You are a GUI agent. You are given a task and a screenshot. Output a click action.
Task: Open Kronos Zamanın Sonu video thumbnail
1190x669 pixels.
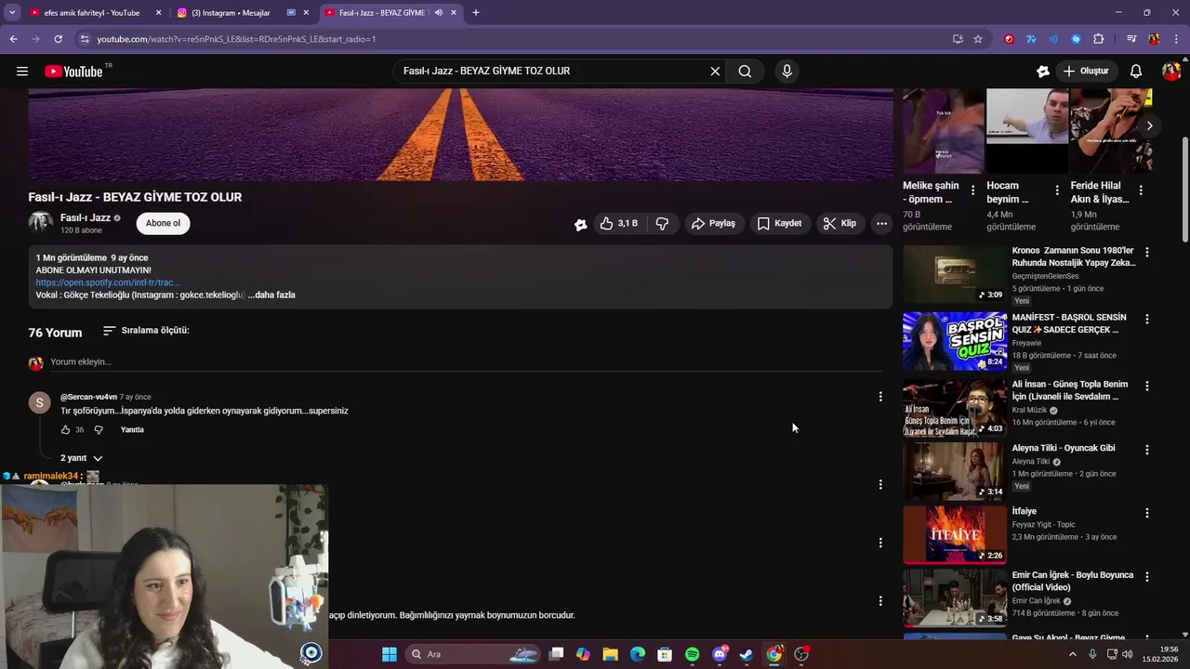point(955,274)
